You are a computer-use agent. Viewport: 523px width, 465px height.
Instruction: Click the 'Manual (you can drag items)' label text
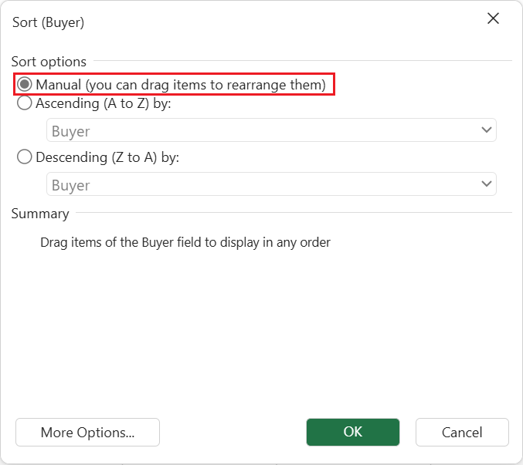pyautogui.click(x=181, y=84)
